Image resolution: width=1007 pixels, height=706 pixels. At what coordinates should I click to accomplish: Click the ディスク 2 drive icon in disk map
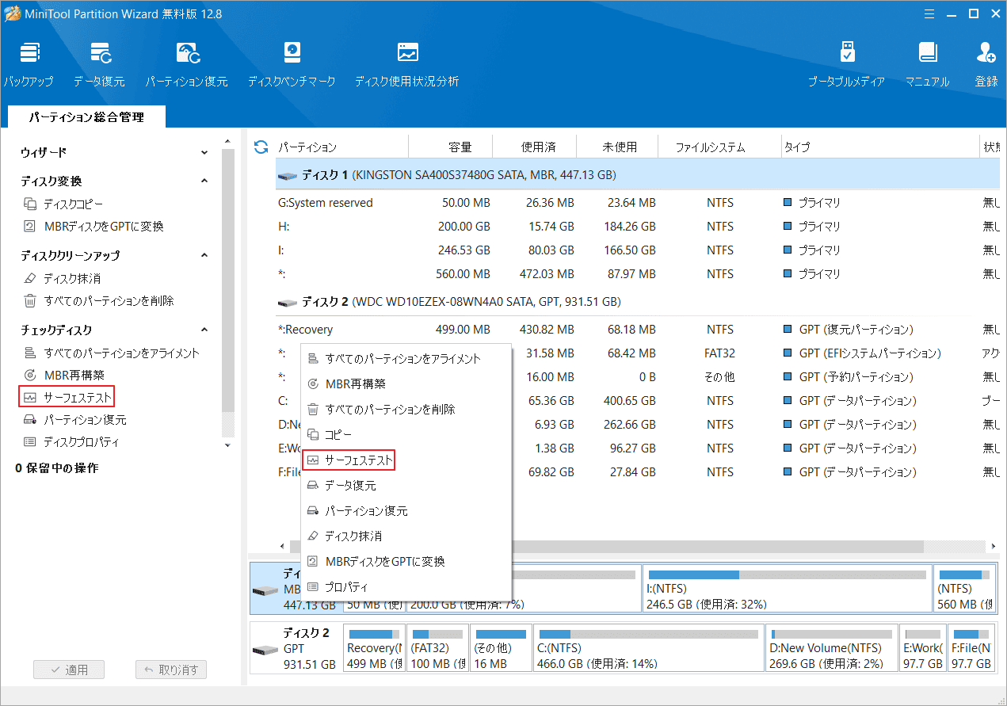click(265, 651)
